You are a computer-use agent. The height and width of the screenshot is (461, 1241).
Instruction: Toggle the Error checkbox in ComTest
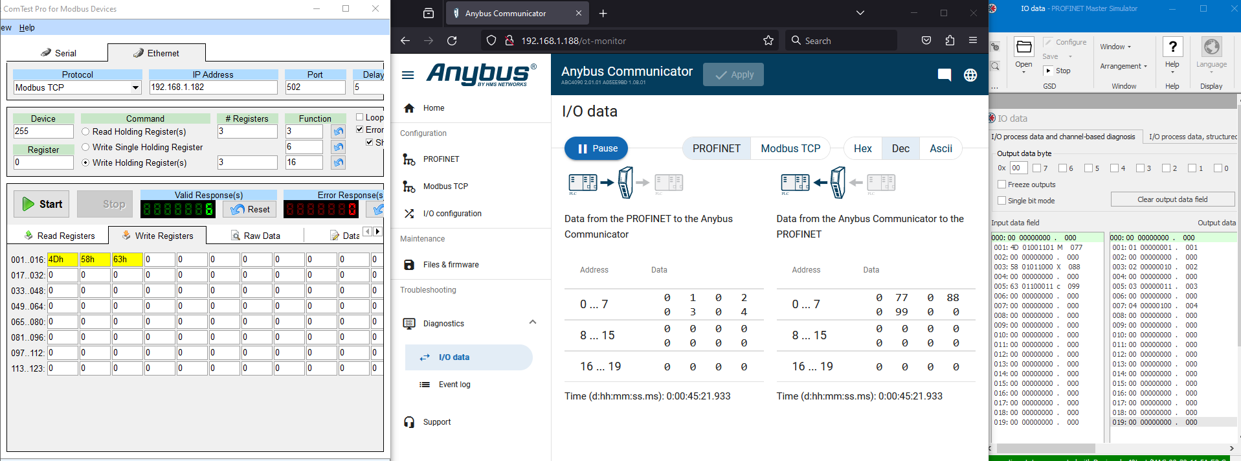pos(360,129)
